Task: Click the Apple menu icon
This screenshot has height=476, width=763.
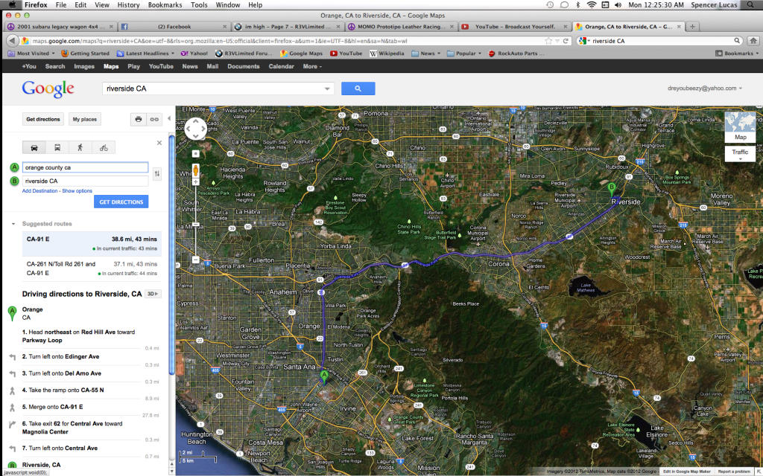Action: (x=13, y=5)
